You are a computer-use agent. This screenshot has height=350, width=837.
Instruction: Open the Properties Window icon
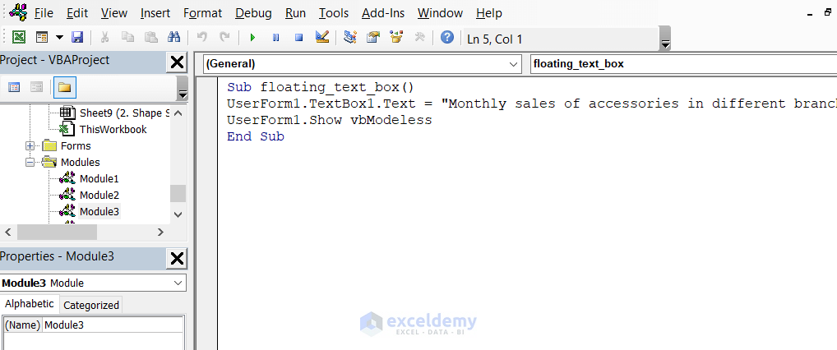point(373,38)
